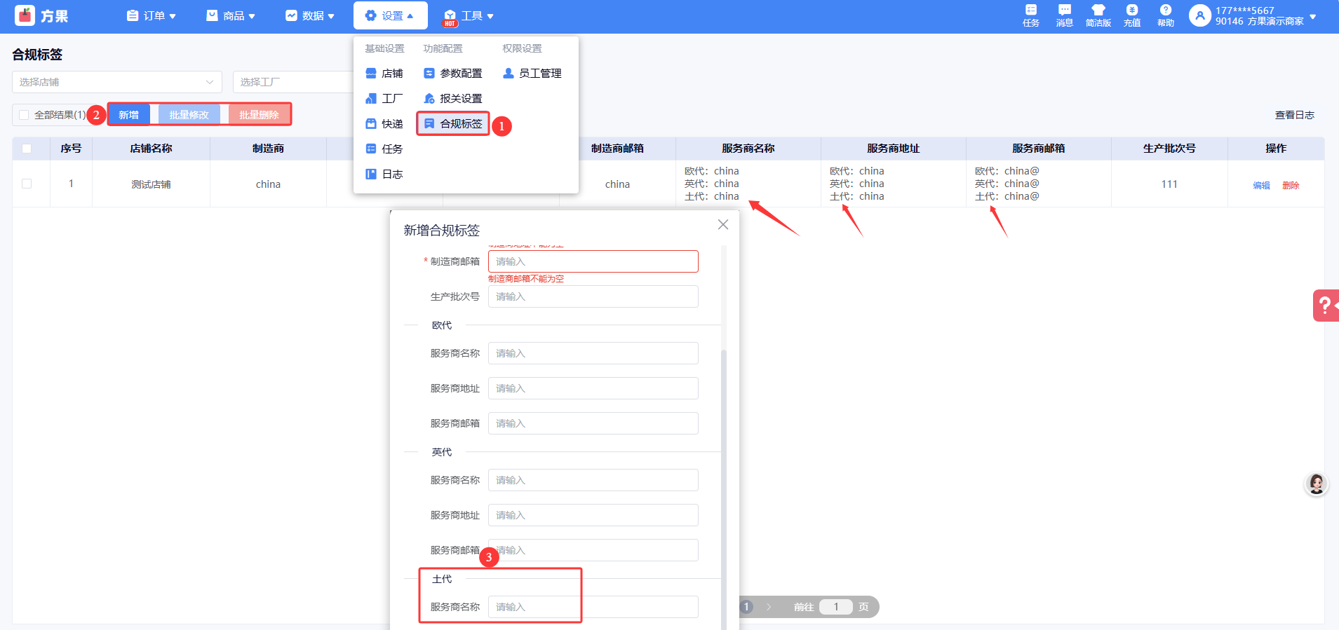The height and width of the screenshot is (630, 1339).
Task: Click the 生产批次号 column header
Action: (x=1169, y=149)
